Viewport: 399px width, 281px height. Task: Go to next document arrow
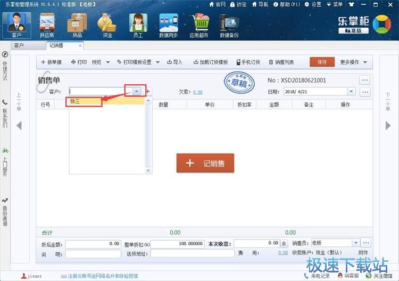388,125
